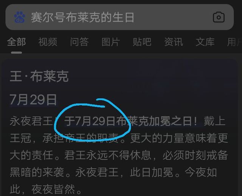Screen dimensions: 242x196
Task: Select the 全部 tab
Action: click(16, 42)
